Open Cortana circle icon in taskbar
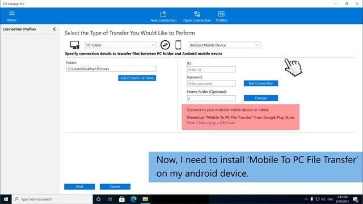Viewport: 363px width, 204px height. pyautogui.click(x=98, y=199)
